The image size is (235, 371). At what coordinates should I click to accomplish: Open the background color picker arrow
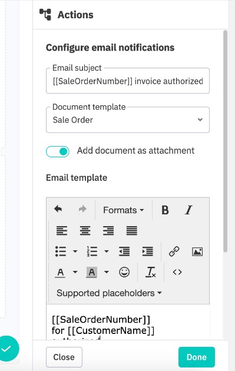(x=107, y=272)
